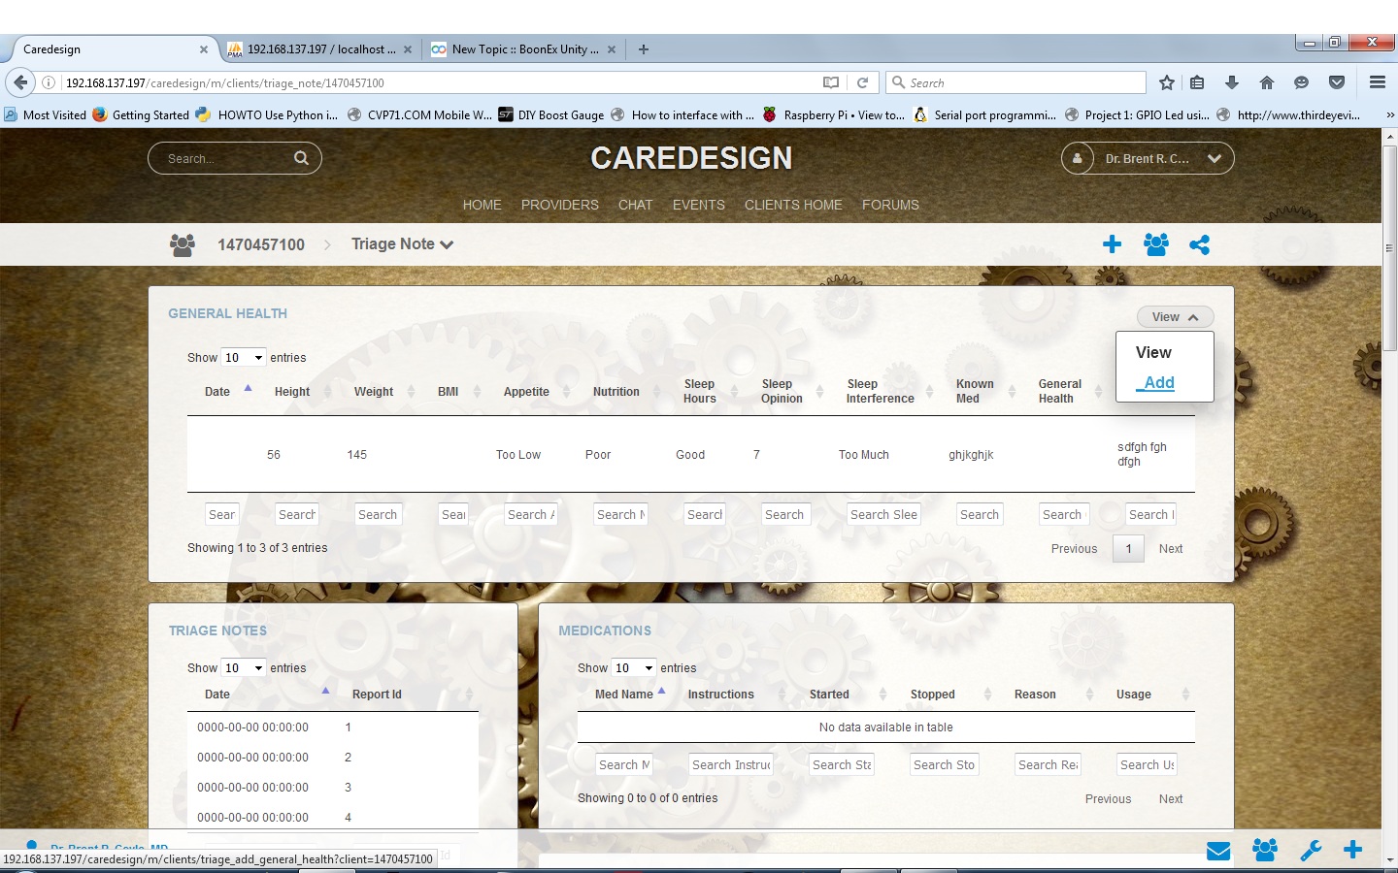Expand the Triage Note dropdown
This screenshot has width=1398, height=873.
(x=402, y=244)
